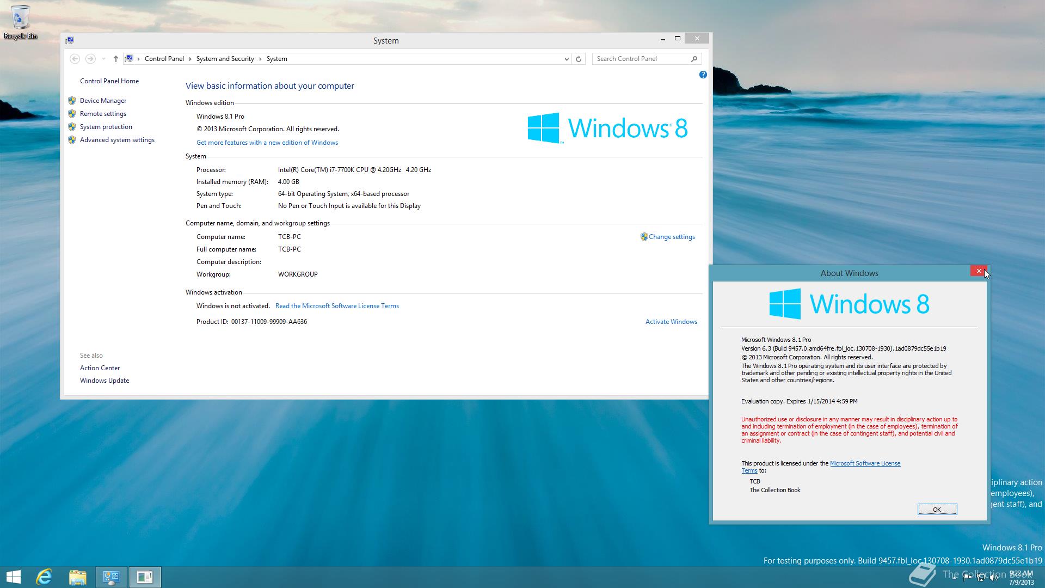Open Advanced system settings link
Screen dimensions: 1045x588
pyautogui.click(x=117, y=140)
